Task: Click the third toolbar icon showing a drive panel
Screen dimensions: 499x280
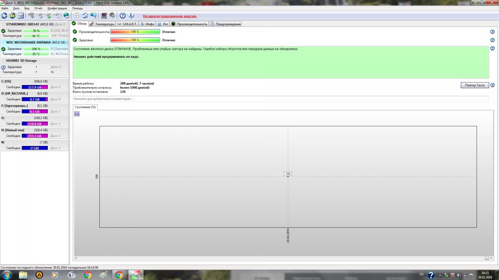Action: point(20,16)
